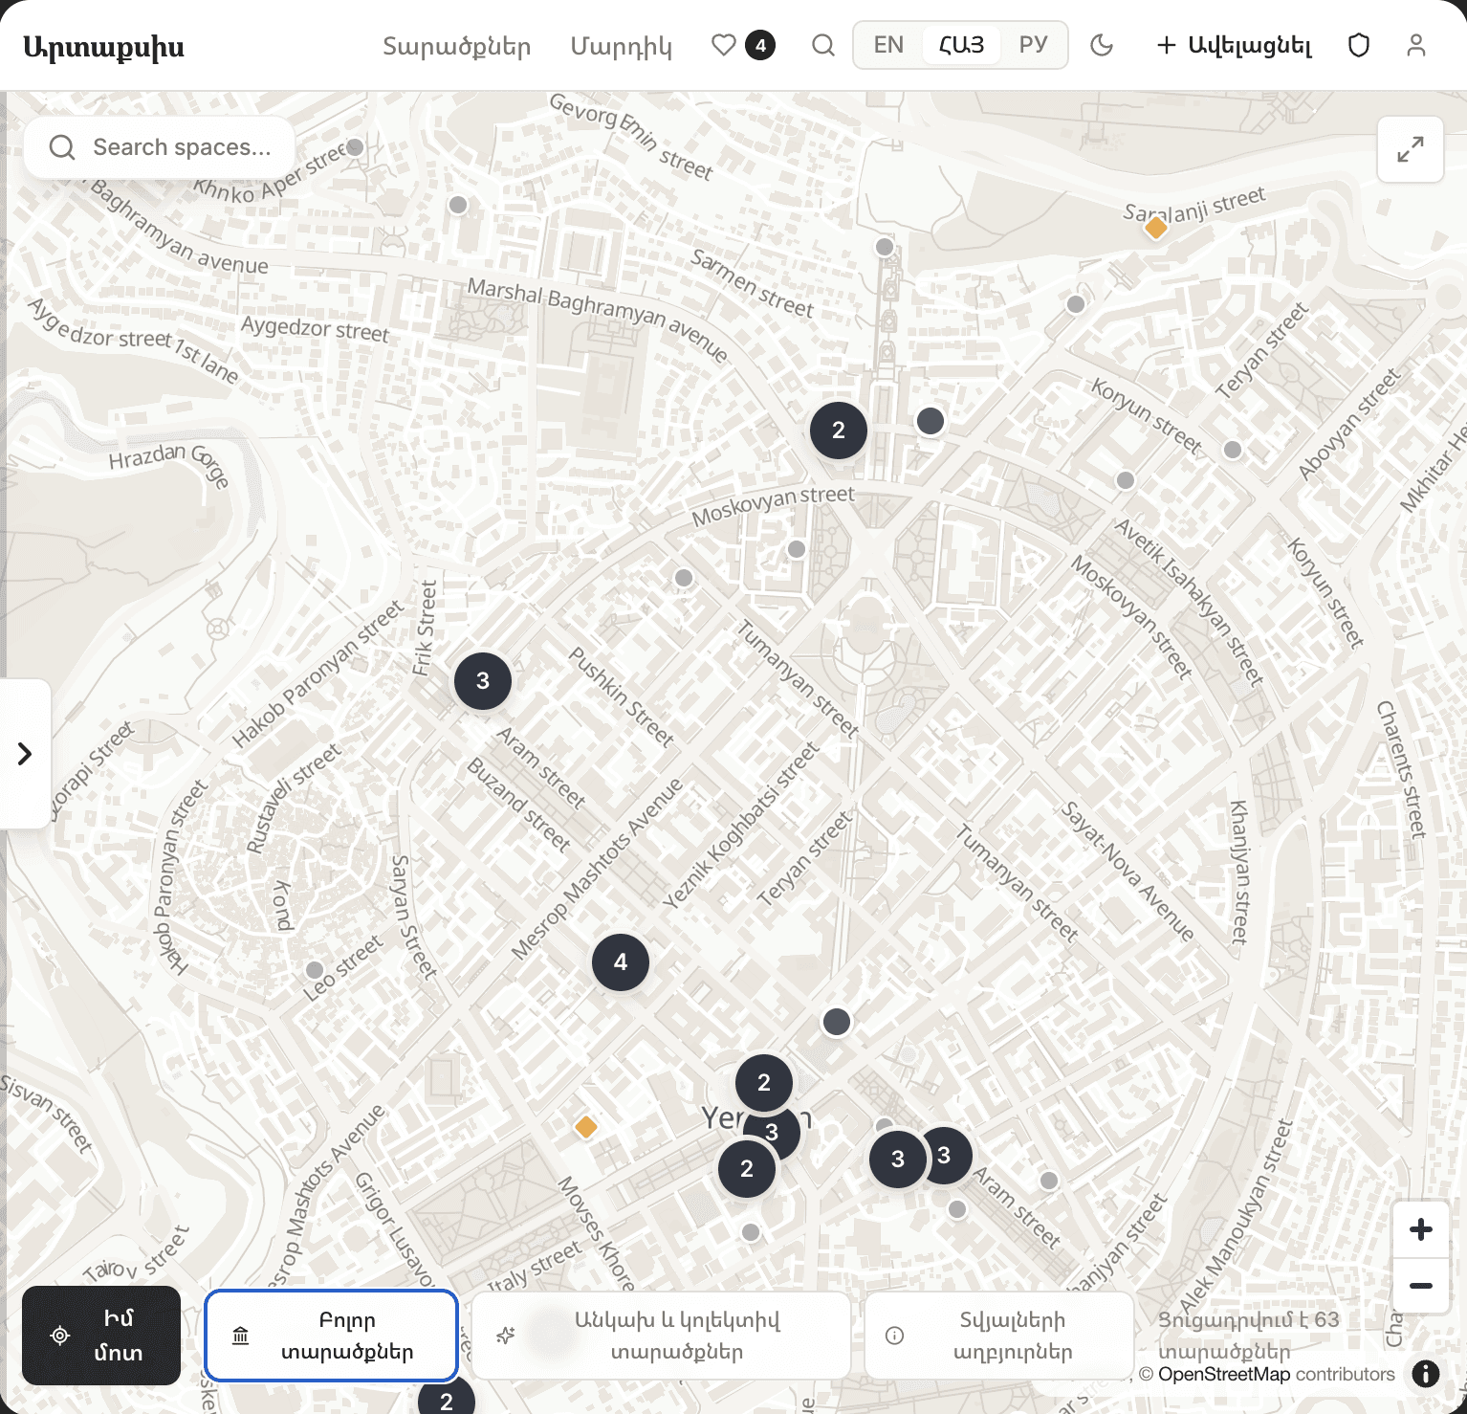1467x1414 pixels.
Task: Switch language to ՀԱՅ
Action: 961,45
